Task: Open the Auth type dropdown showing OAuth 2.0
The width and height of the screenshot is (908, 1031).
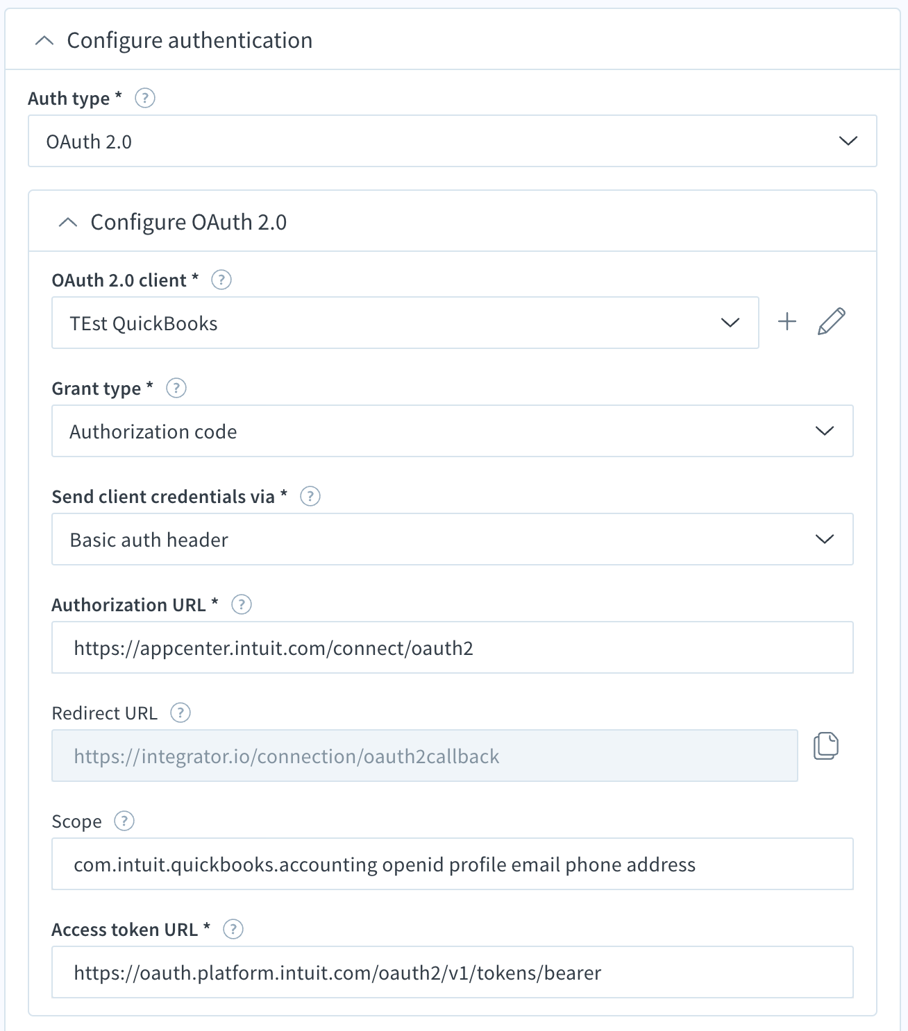Action: point(453,141)
